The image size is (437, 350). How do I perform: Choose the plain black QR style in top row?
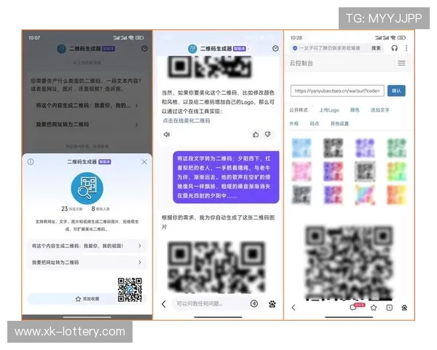(x=333, y=148)
